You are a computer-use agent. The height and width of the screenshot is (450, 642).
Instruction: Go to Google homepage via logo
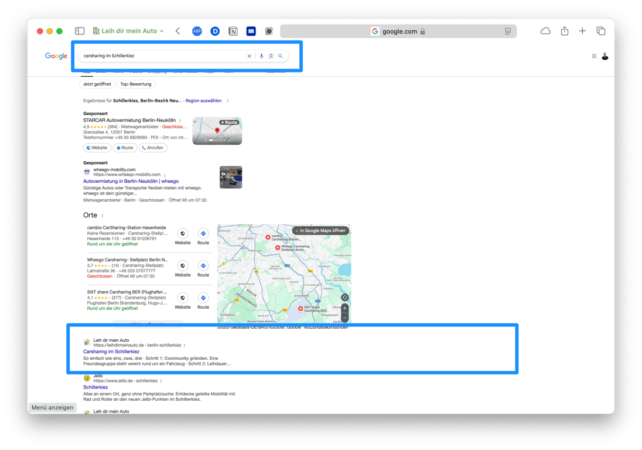click(x=56, y=56)
